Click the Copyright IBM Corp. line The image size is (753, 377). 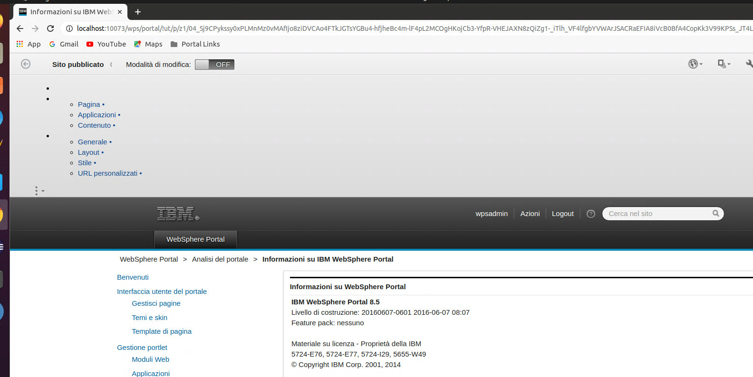click(346, 365)
